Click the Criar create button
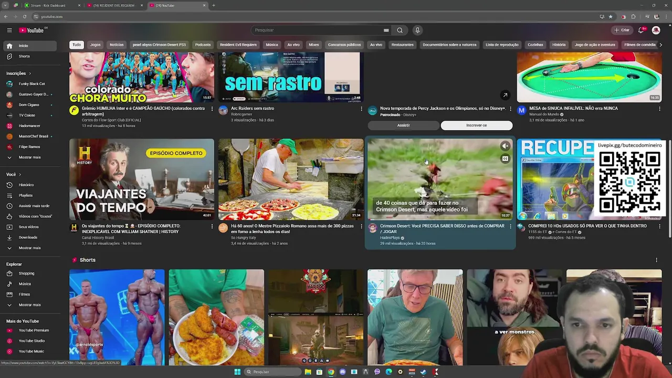The image size is (672, 378). point(622,30)
